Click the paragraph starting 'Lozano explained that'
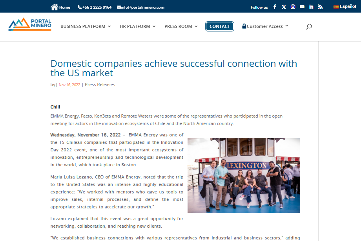The image size is (361, 241). click(x=117, y=222)
